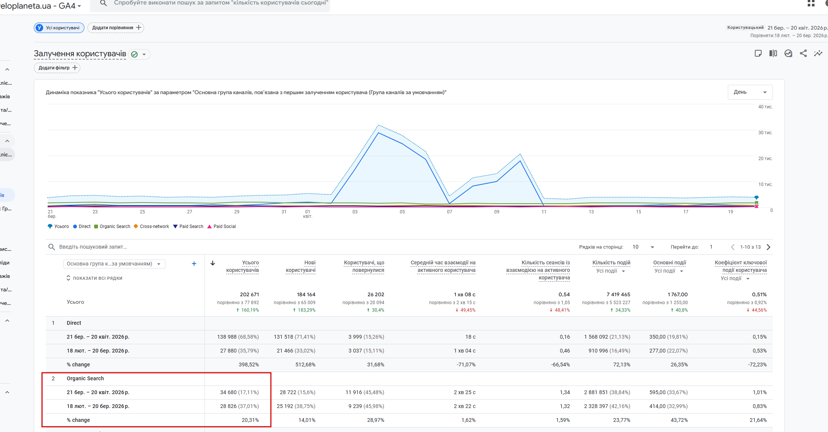The image size is (828, 432).
Task: Click the Додати фільтр button
Action: (57, 68)
